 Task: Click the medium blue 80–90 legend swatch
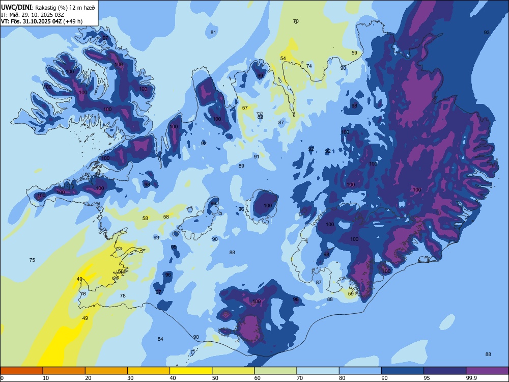pos(360,371)
